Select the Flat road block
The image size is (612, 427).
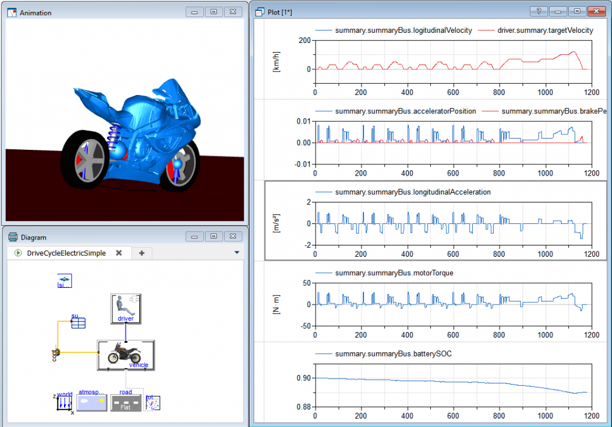126,403
